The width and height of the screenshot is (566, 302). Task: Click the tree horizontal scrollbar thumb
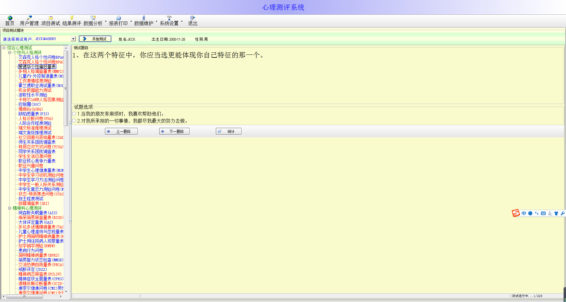click(24, 296)
